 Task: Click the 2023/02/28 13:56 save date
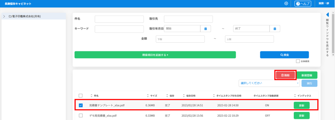192,115
